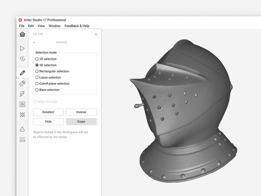The width and height of the screenshot is (261, 196).
Task: Open the Tools lightning bolt icon
Action: [x=22, y=94]
